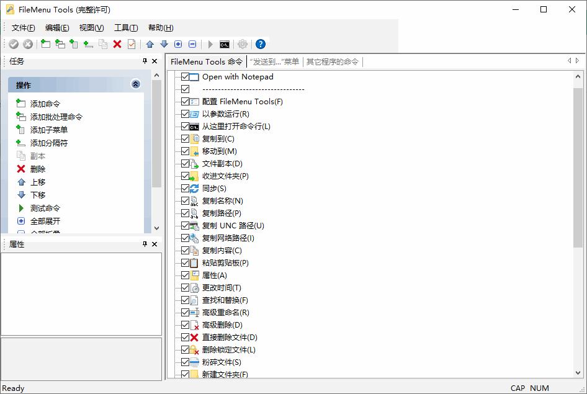
Task: Collapse the 操作 panel with its chevron
Action: coord(135,84)
